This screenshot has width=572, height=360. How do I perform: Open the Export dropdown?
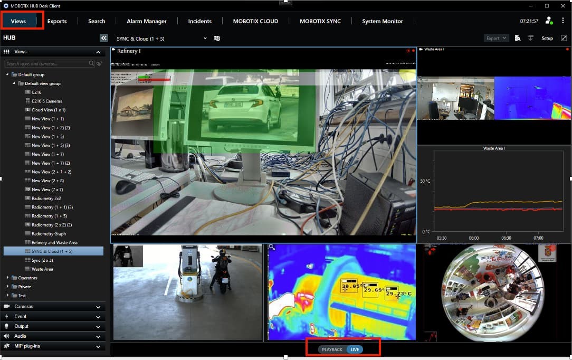(x=496, y=38)
